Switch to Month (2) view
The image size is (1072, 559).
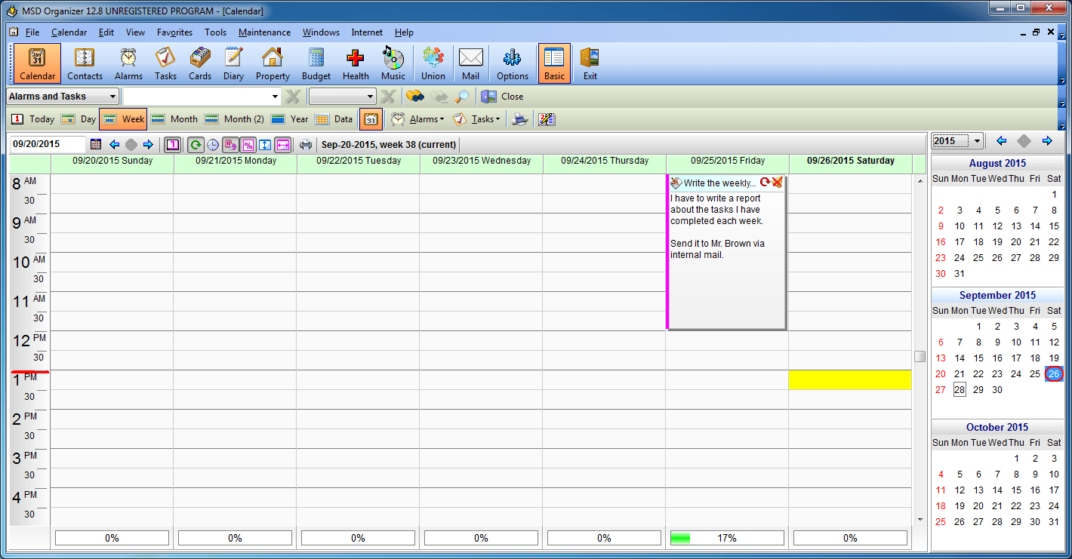[x=234, y=119]
